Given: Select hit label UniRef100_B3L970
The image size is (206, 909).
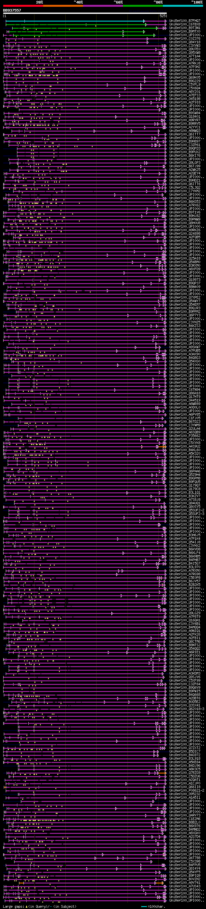Looking at the screenshot, I should pos(185,567).
